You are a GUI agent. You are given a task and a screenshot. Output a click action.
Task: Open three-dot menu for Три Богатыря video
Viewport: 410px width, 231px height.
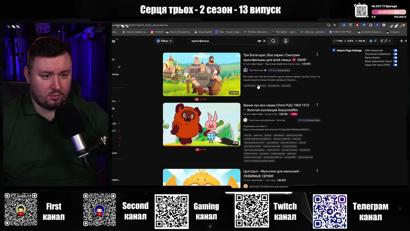point(317,55)
